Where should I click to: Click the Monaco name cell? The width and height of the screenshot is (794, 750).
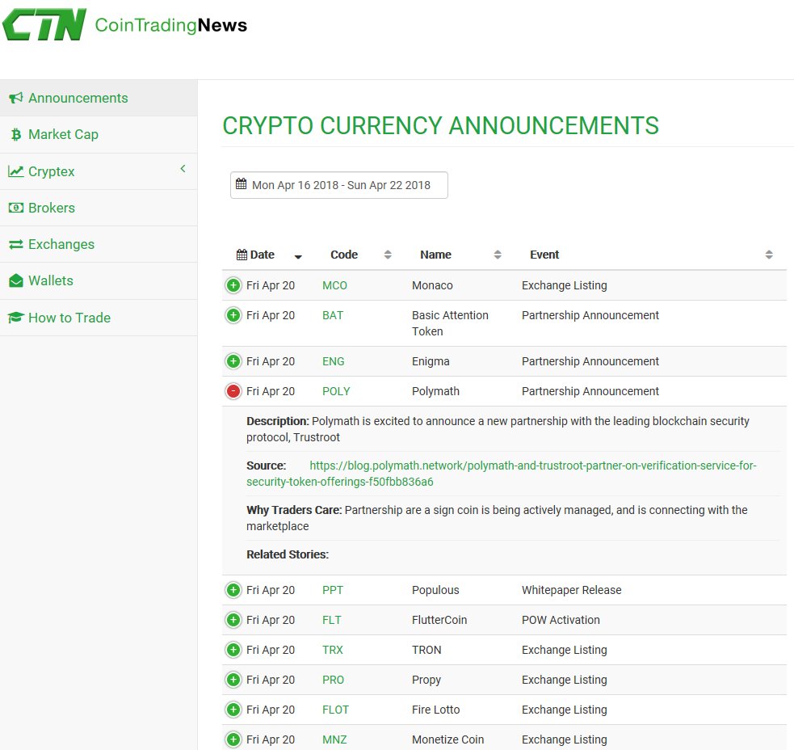(432, 285)
